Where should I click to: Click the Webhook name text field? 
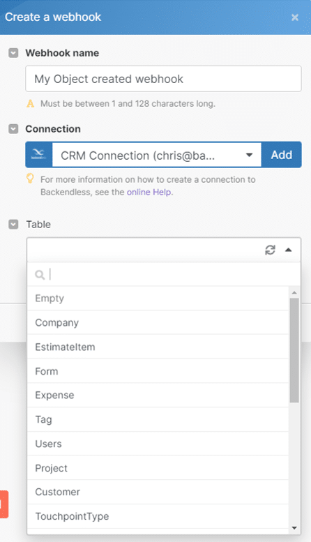(163, 79)
